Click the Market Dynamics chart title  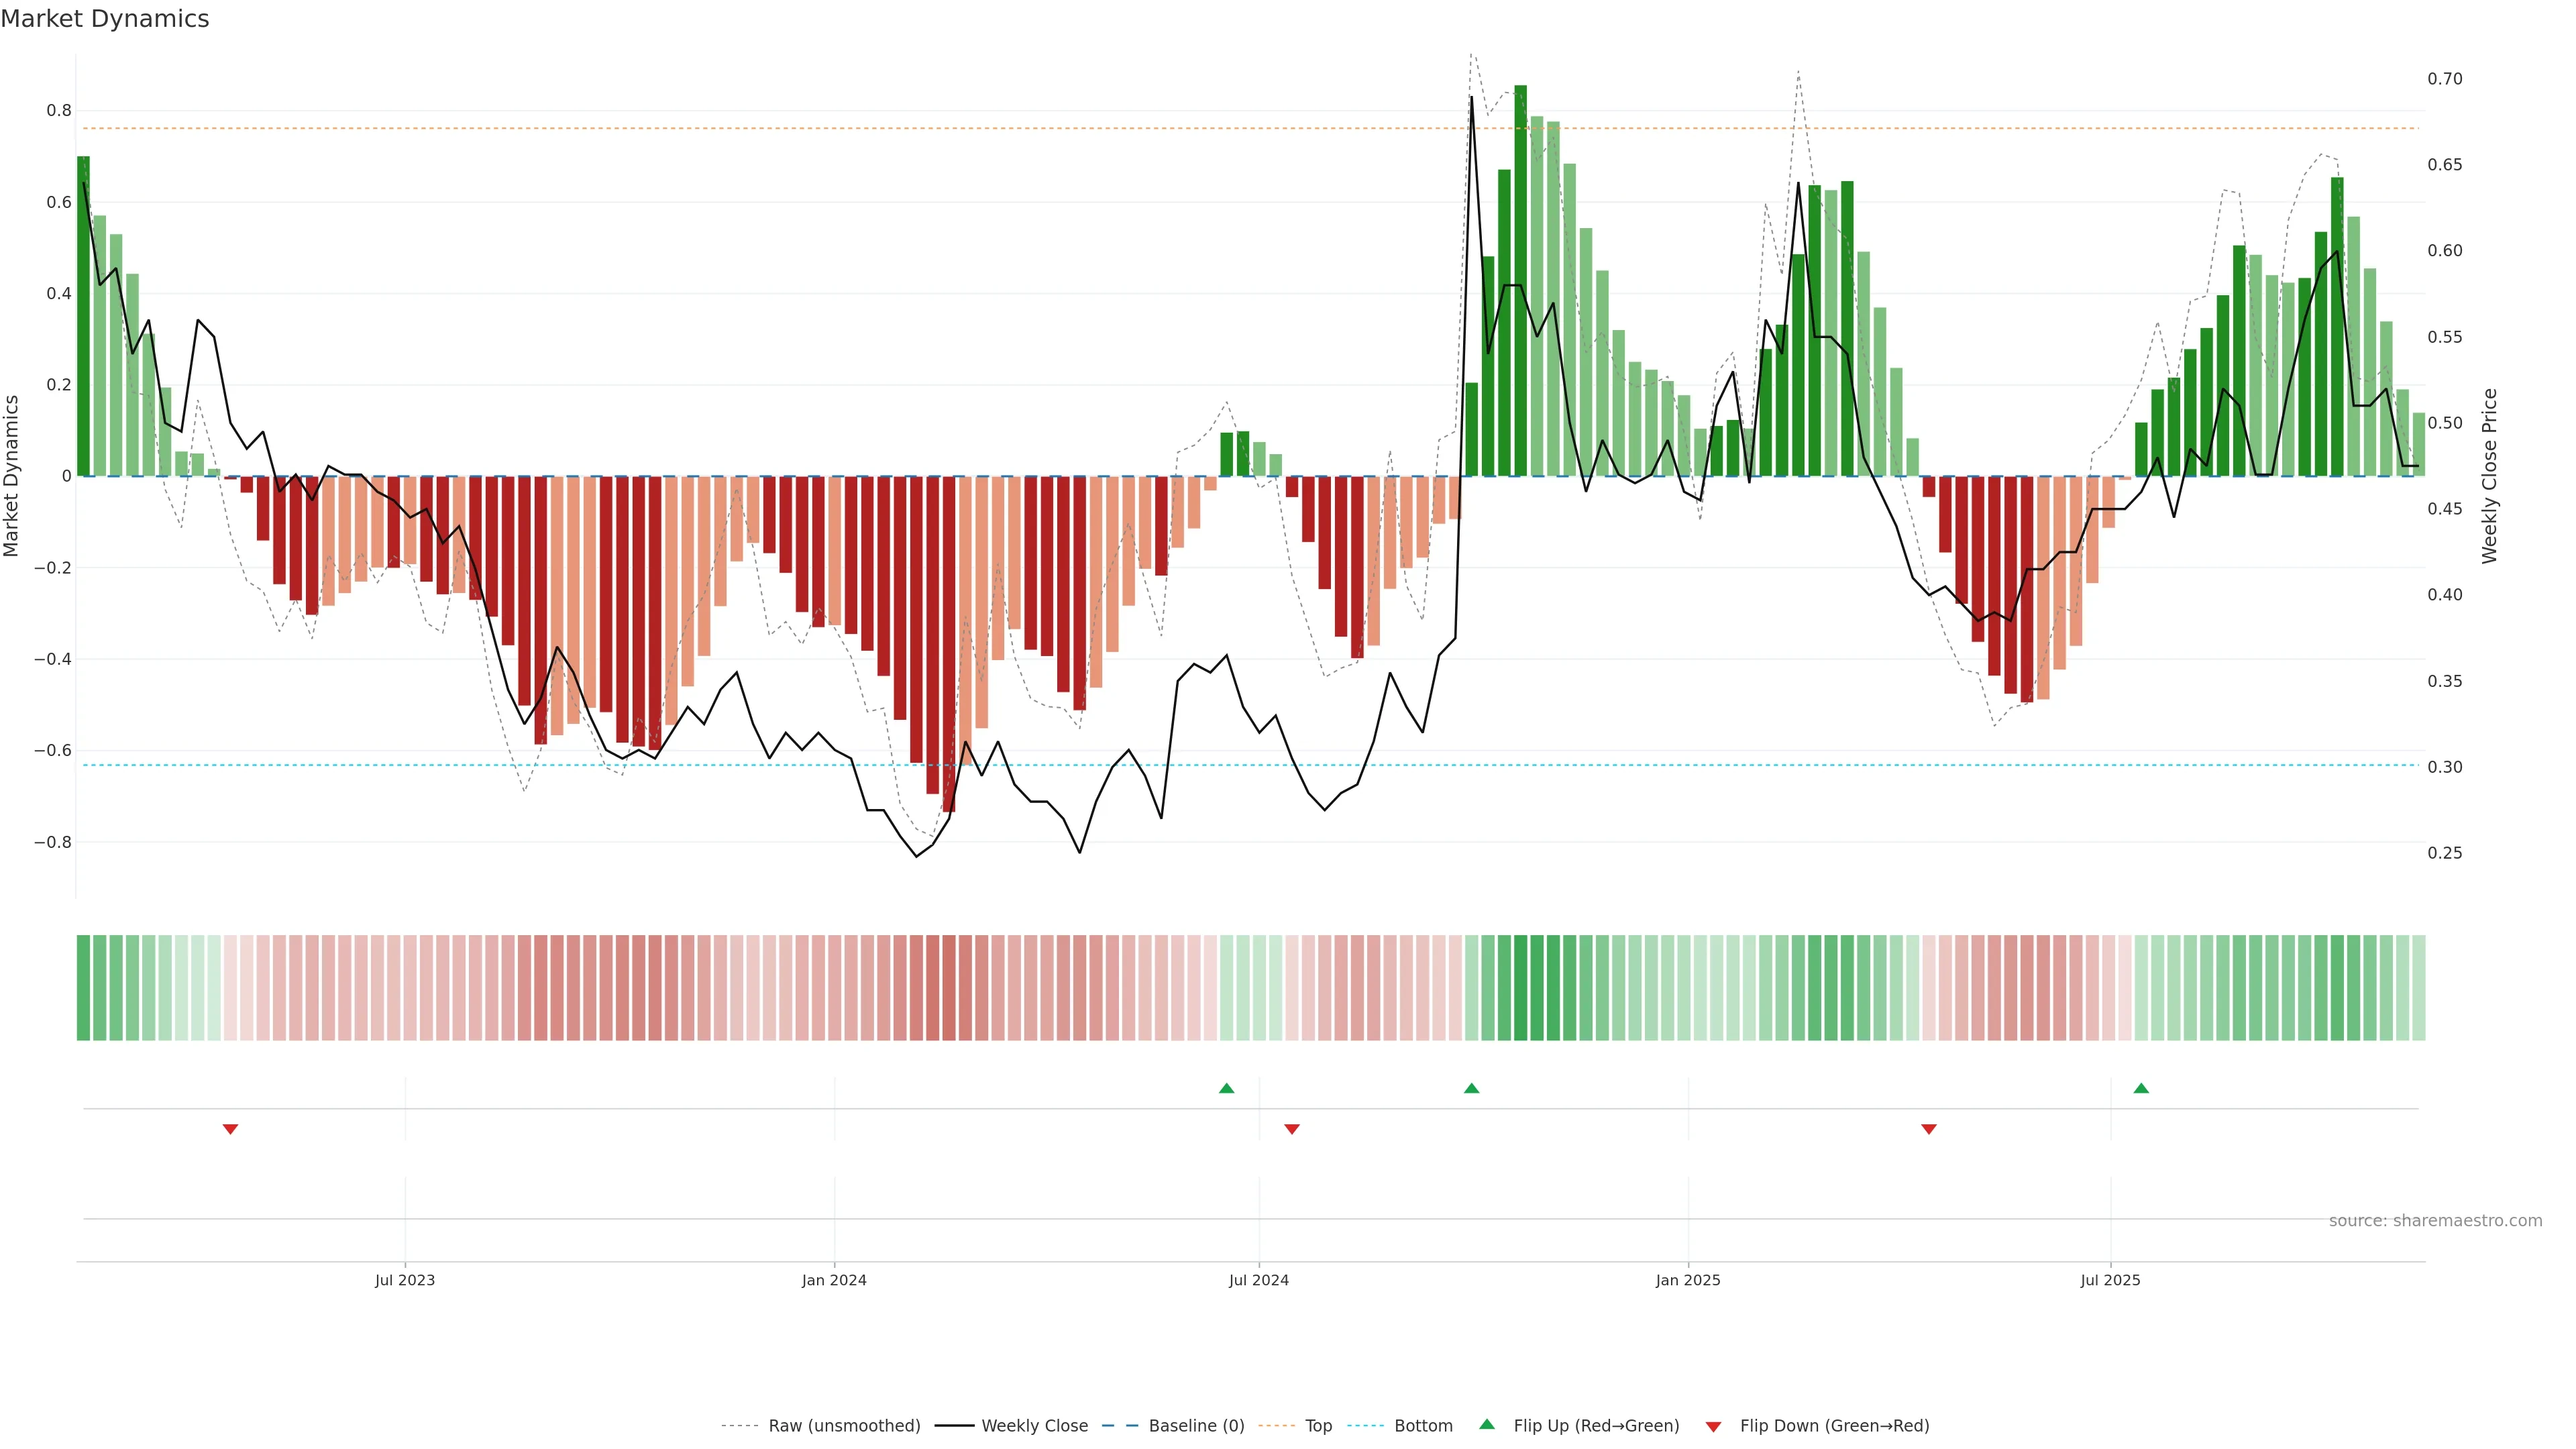click(105, 19)
